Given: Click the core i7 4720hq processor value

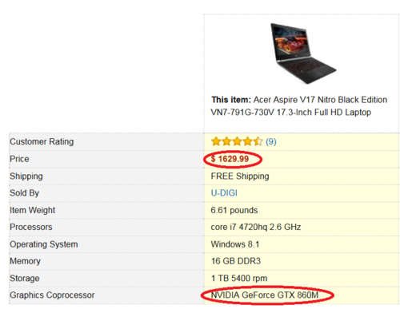Looking at the screenshot, I should click(256, 227).
